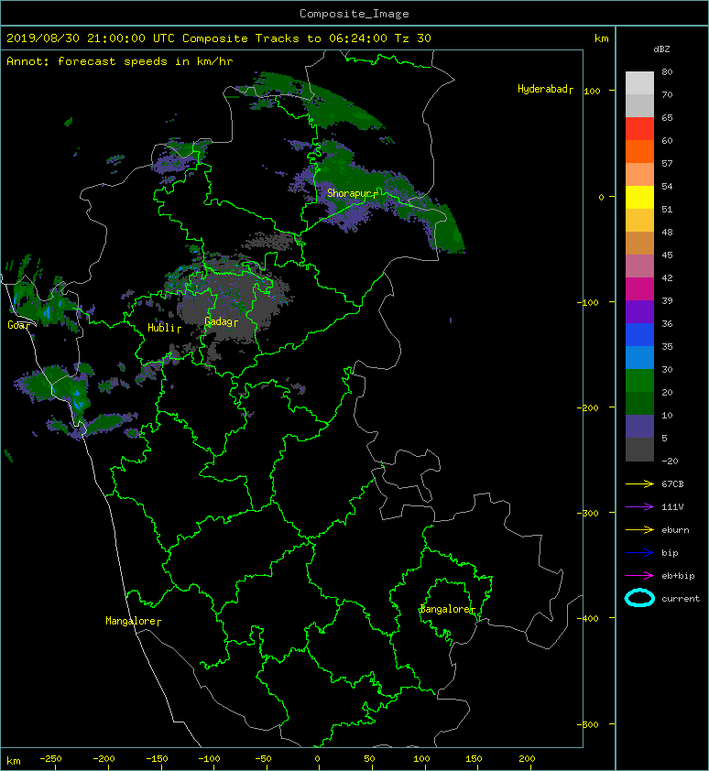Click the Bangalore city label

pyautogui.click(x=447, y=609)
